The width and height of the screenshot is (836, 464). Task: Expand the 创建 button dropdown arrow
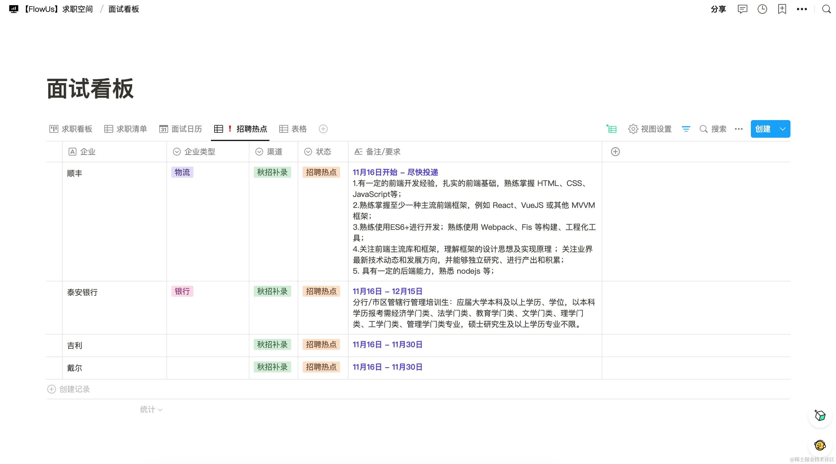click(x=782, y=129)
